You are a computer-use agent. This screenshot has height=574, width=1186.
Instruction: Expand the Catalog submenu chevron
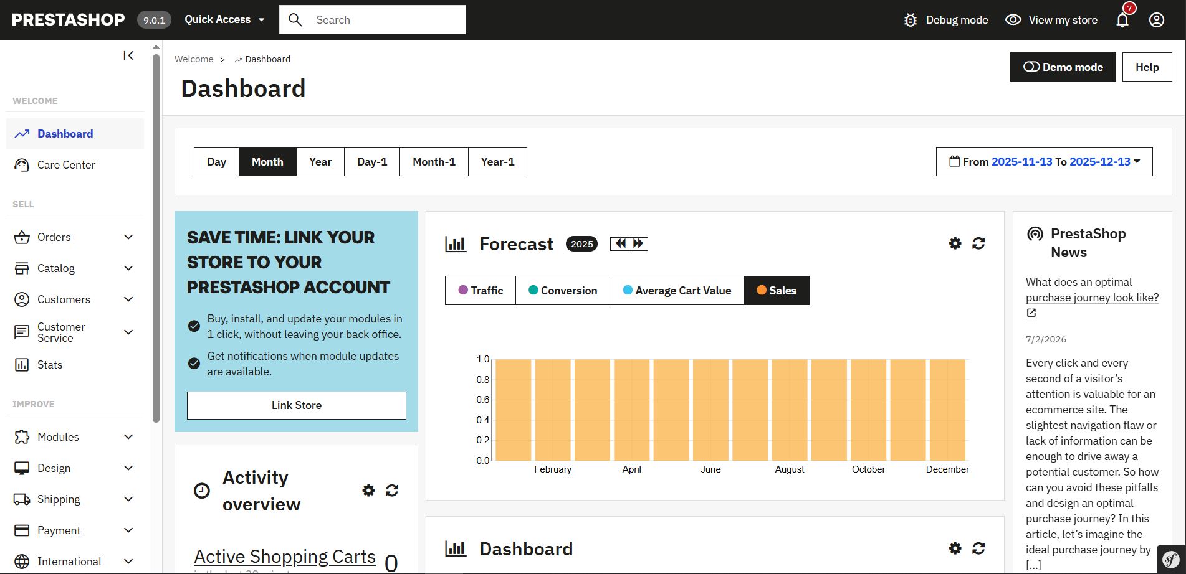(128, 268)
